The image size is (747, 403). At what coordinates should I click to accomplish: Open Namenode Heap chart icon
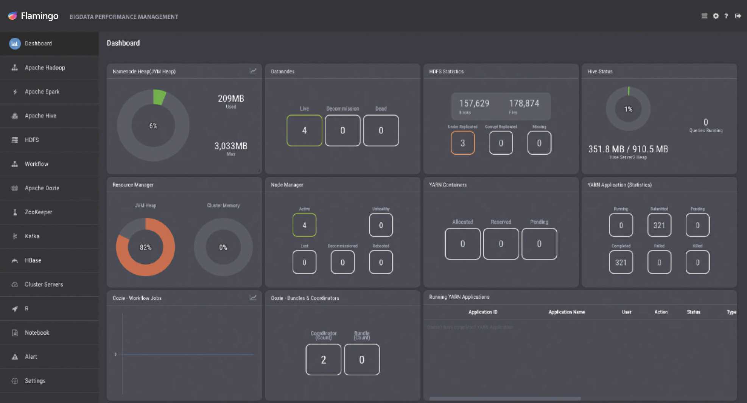(253, 71)
